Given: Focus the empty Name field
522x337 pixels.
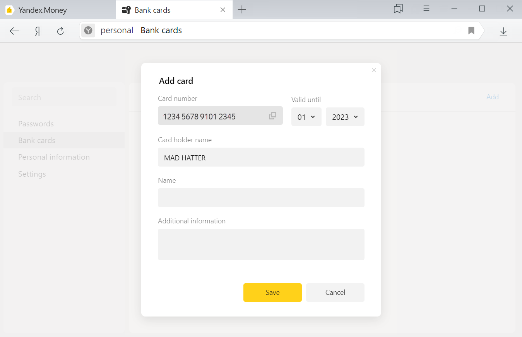Looking at the screenshot, I should (x=261, y=197).
